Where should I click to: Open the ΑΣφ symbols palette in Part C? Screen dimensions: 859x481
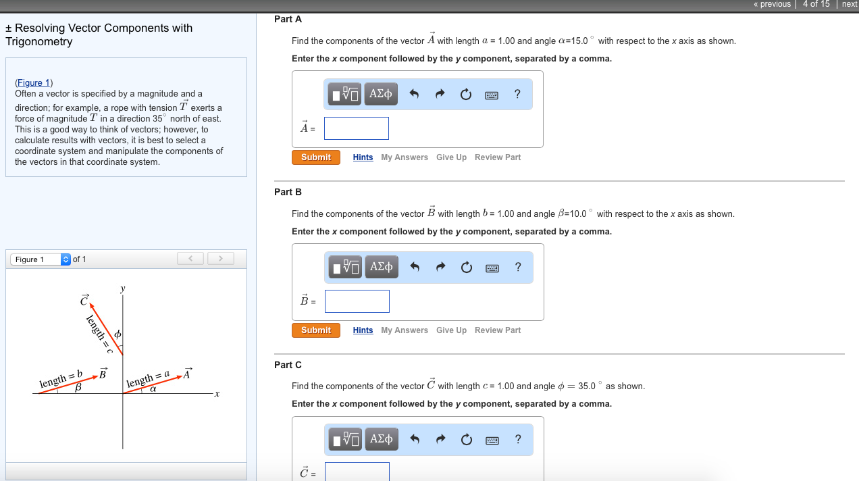382,438
